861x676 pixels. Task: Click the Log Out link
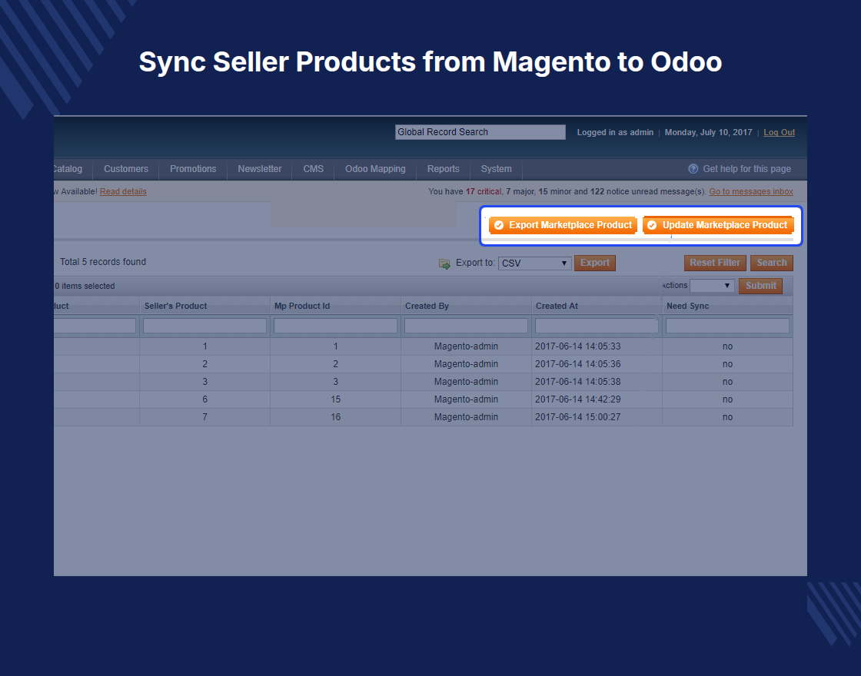[780, 132]
